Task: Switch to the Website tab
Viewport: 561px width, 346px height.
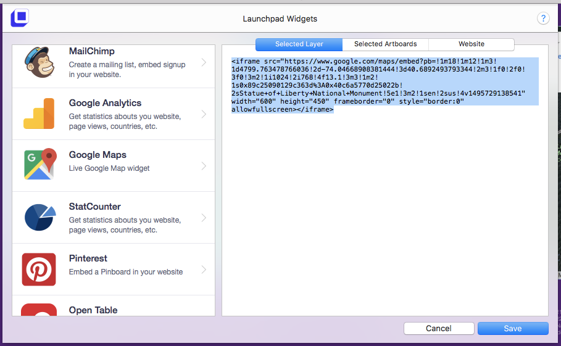Action: point(472,44)
